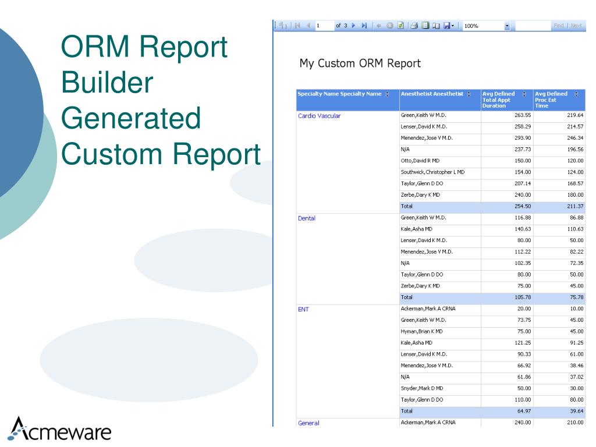
Task: Click the Acmeware logo
Action: tap(59, 429)
